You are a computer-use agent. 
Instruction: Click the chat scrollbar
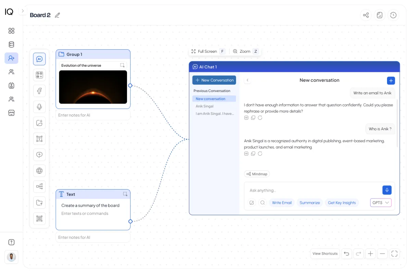[x=397, y=123]
